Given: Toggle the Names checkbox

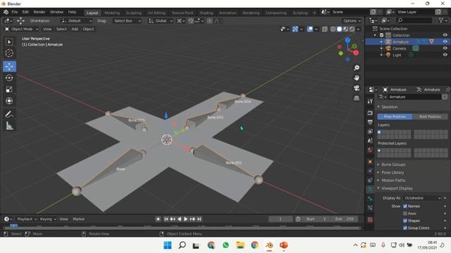Looking at the screenshot, I should pos(405,206).
